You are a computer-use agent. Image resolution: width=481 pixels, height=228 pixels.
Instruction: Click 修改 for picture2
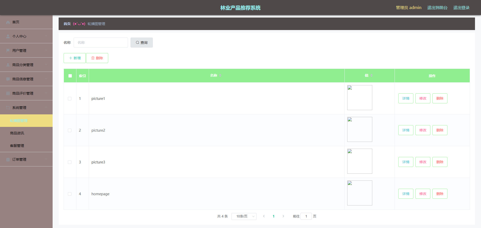pos(423,130)
